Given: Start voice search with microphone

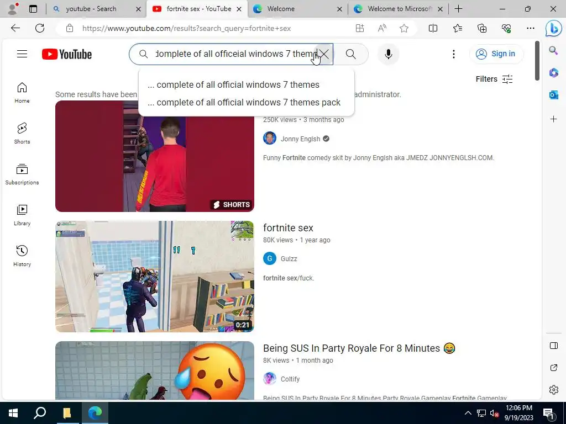Looking at the screenshot, I should click(x=389, y=54).
